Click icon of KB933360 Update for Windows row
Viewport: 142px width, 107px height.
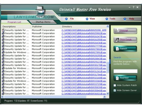point(3,81)
